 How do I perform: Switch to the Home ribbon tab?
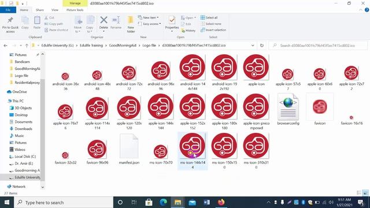pyautogui.click(x=24, y=10)
